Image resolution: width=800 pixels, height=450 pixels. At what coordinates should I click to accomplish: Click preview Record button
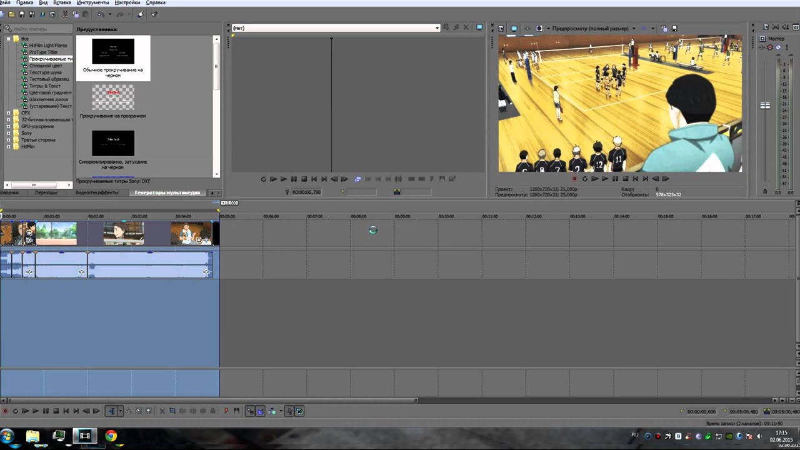pyautogui.click(x=574, y=179)
